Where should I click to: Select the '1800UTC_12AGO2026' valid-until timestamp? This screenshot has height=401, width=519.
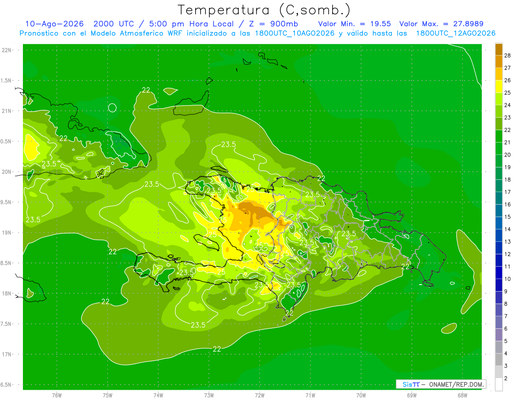click(x=455, y=33)
